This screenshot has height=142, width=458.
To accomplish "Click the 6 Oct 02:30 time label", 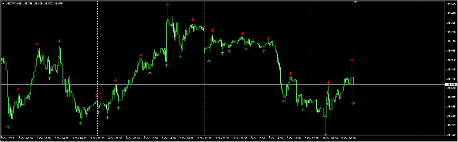I will click(x=115, y=138).
